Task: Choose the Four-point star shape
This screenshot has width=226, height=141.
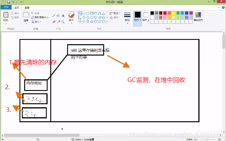Action: point(84,21)
